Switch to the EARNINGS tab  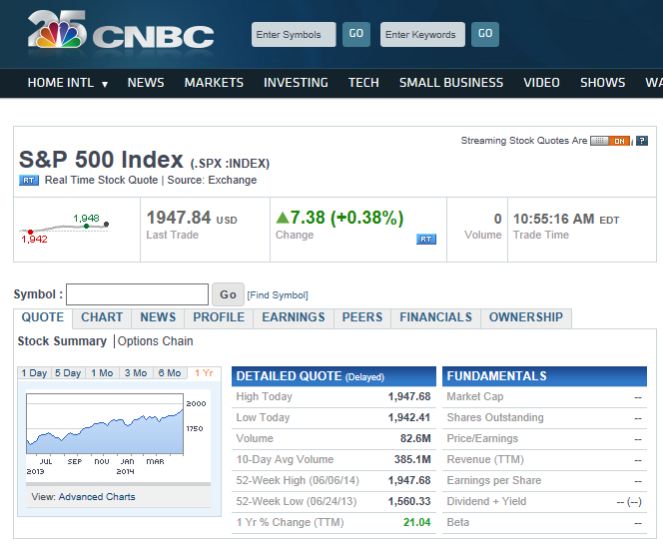click(294, 317)
